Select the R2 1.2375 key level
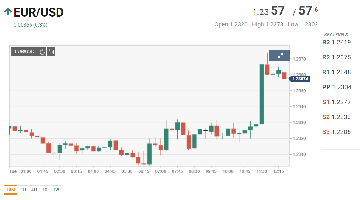Viewport: 360px width, 200px height. (x=336, y=57)
